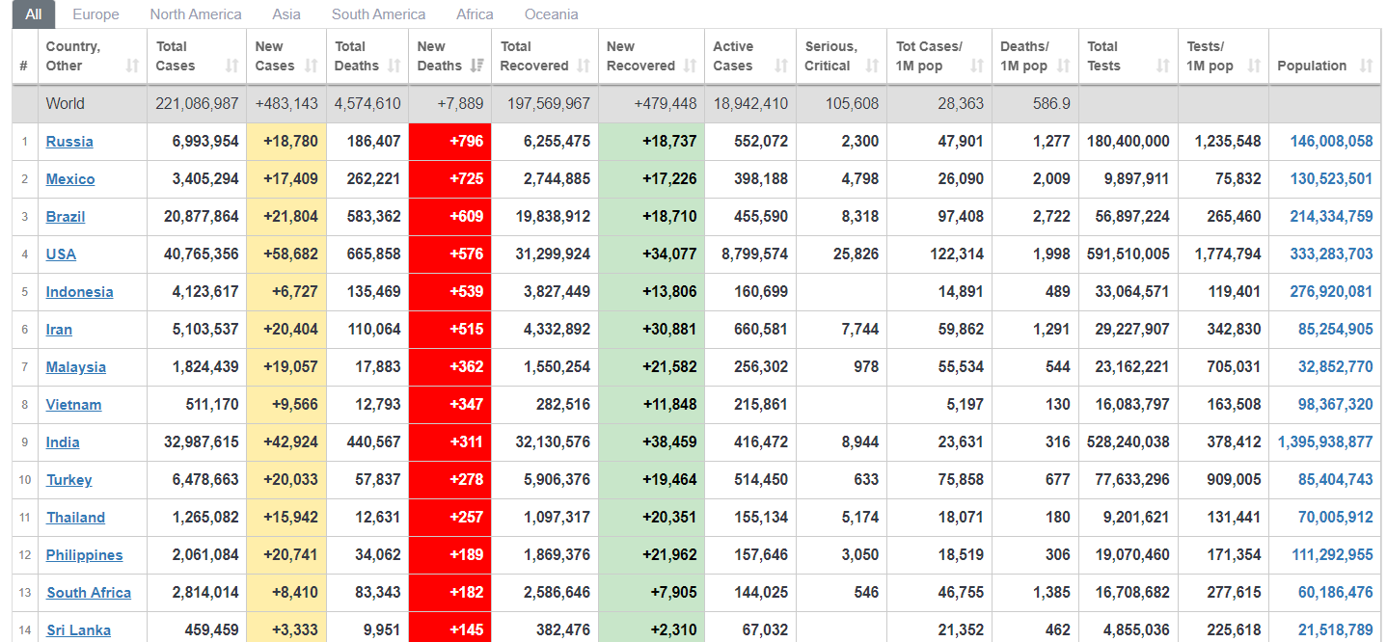Sort by Tests/1M pop arrows icon
The image size is (1387, 642).
point(1254,67)
